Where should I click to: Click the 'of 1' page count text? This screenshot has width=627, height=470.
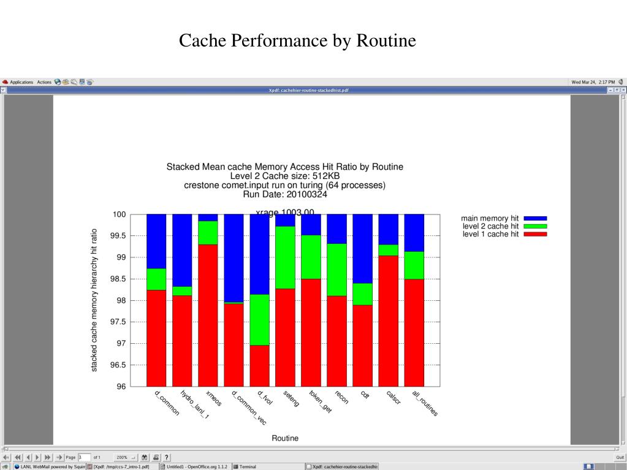point(97,457)
